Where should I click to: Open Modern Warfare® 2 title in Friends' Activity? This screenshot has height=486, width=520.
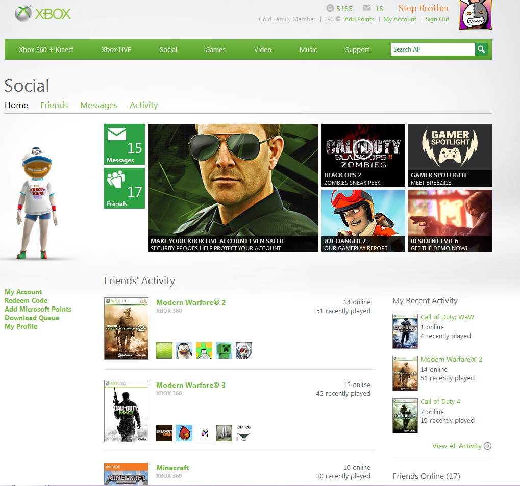pyautogui.click(x=191, y=302)
